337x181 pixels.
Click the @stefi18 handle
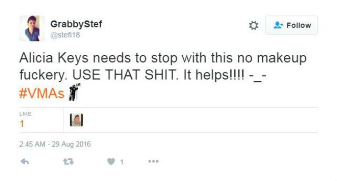[65, 35]
